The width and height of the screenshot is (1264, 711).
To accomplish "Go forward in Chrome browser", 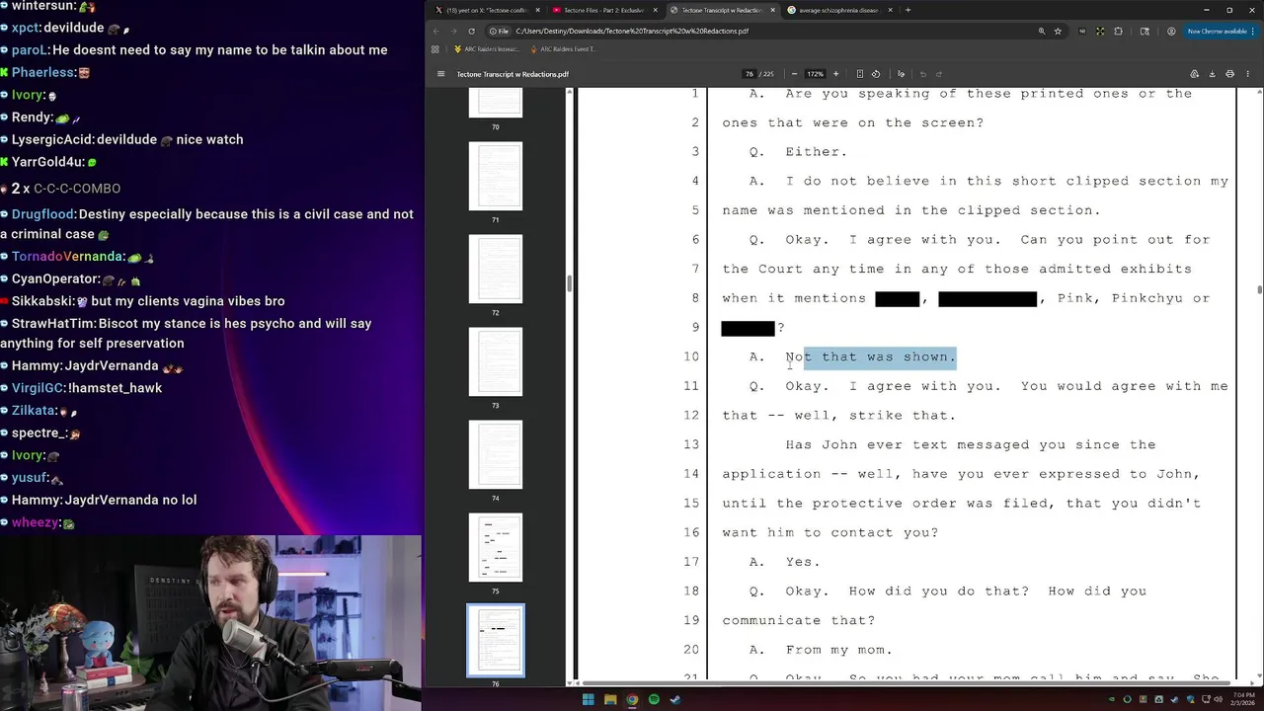I will pyautogui.click(x=453, y=31).
